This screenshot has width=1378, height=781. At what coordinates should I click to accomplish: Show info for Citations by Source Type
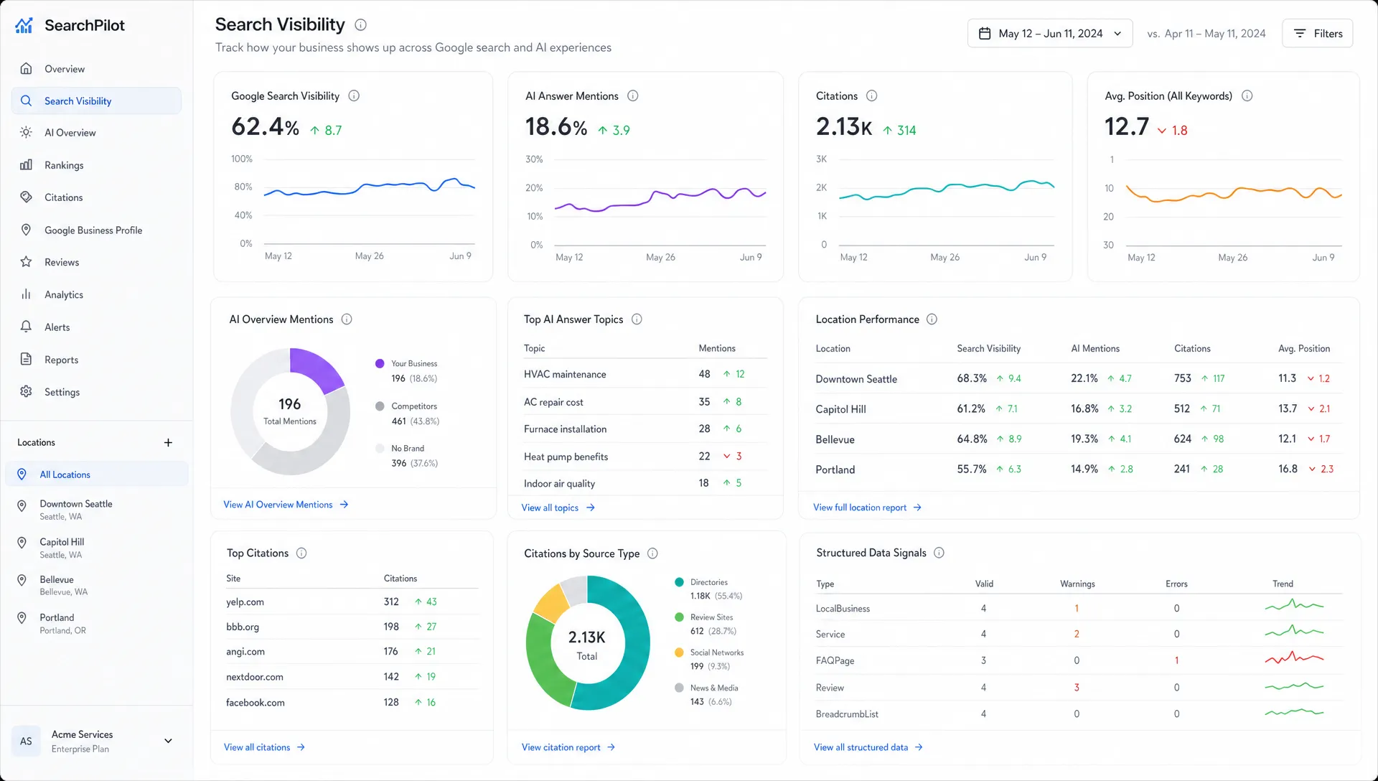coord(652,553)
